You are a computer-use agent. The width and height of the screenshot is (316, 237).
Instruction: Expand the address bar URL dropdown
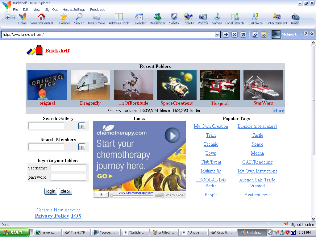(217, 35)
